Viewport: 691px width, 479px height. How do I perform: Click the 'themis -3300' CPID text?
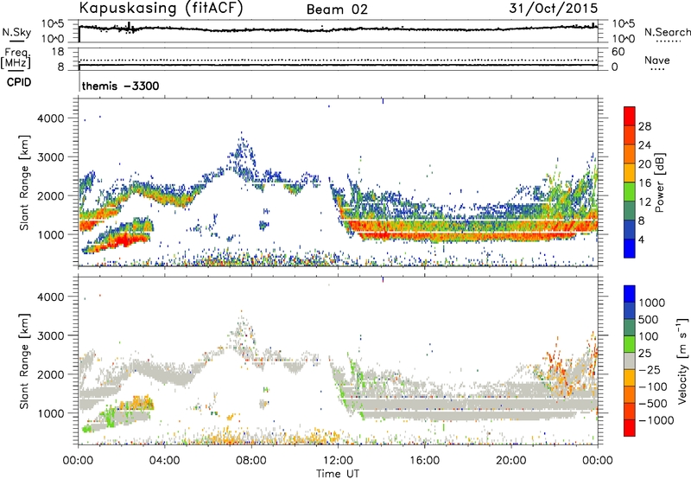tap(120, 86)
